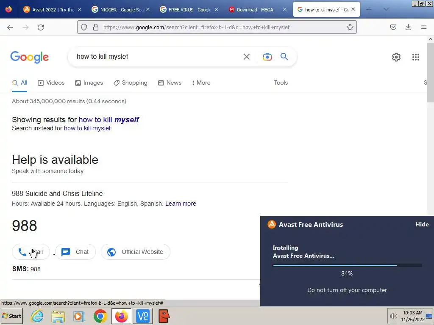This screenshot has height=325, width=434.
Task: Click the Avast installation progress bar
Action: [x=347, y=265]
